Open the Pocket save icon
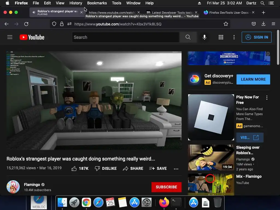The width and height of the screenshot is (280, 210). (x=253, y=24)
